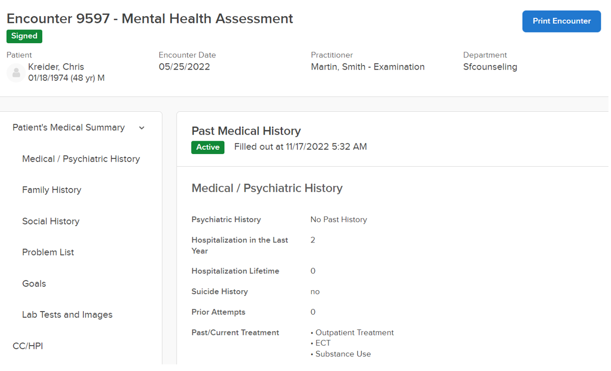Image resolution: width=611 pixels, height=371 pixels.
Task: Click the Past/Current Treatment label
Action: (x=235, y=332)
